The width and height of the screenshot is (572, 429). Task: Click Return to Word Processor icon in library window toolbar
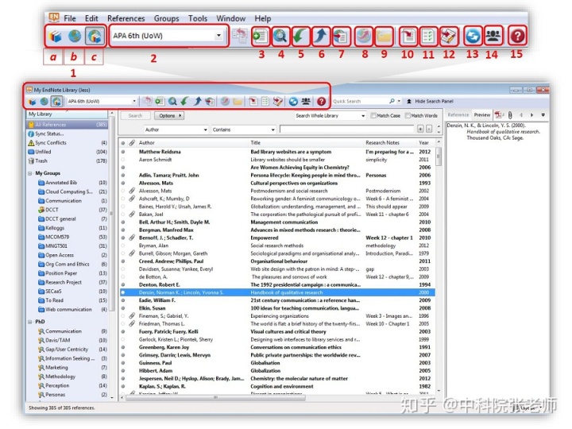tap(277, 102)
